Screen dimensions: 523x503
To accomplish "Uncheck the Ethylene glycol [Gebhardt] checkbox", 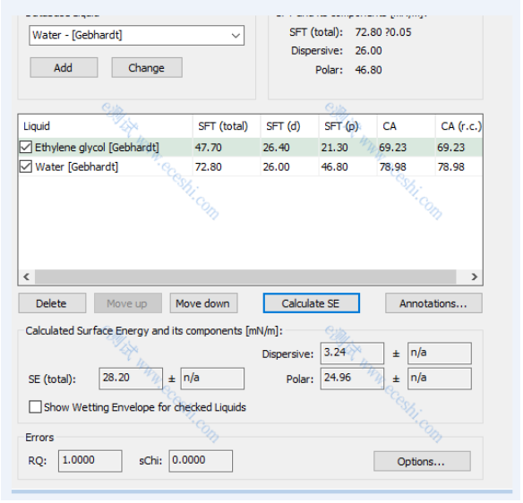I will (26, 147).
